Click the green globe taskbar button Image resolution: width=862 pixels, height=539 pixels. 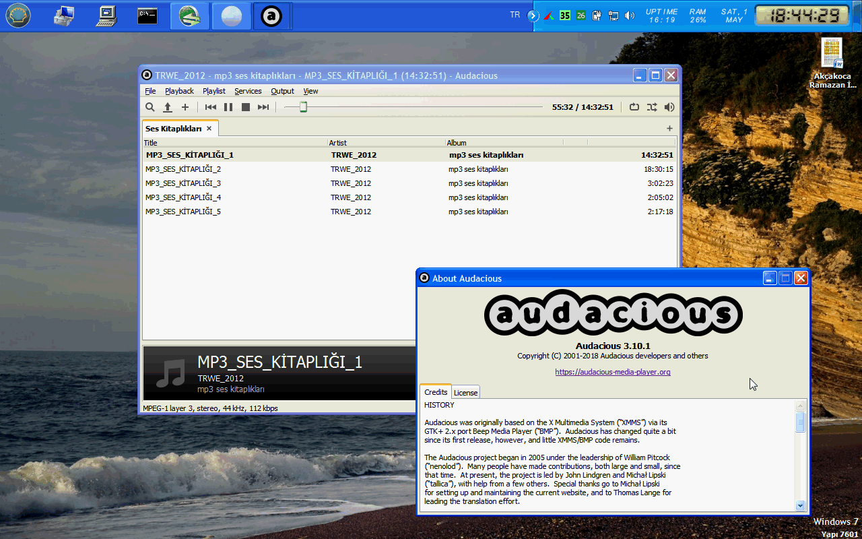point(190,16)
